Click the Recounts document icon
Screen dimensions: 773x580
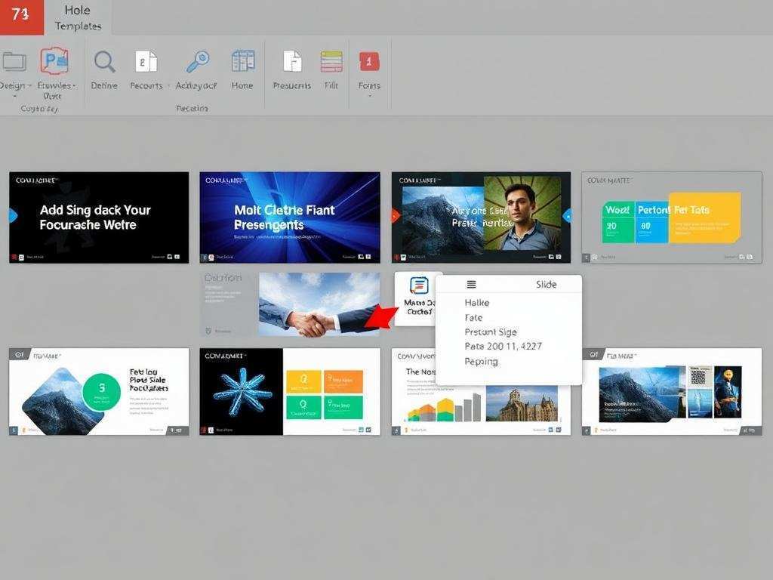point(146,62)
